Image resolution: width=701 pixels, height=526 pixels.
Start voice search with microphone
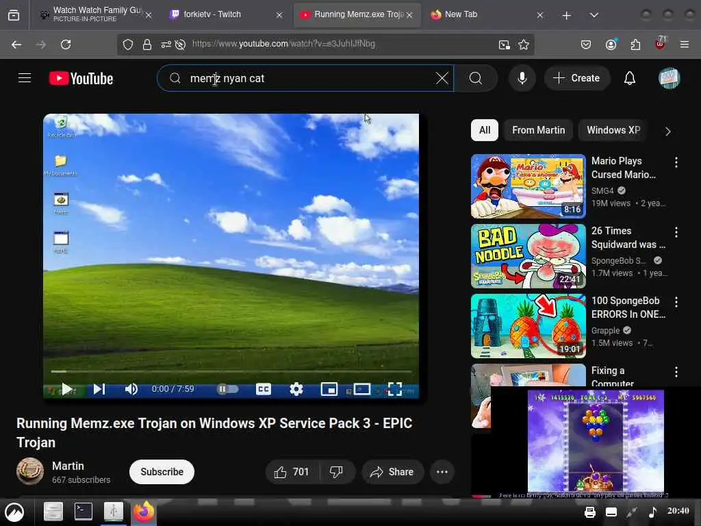coord(522,78)
